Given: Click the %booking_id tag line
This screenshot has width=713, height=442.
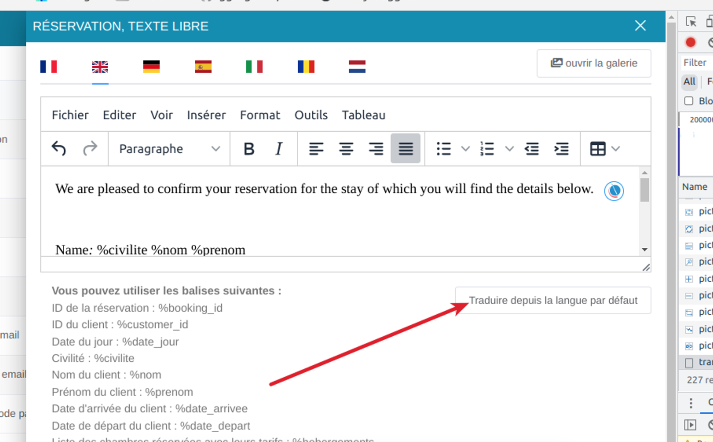Looking at the screenshot, I should pyautogui.click(x=137, y=308).
